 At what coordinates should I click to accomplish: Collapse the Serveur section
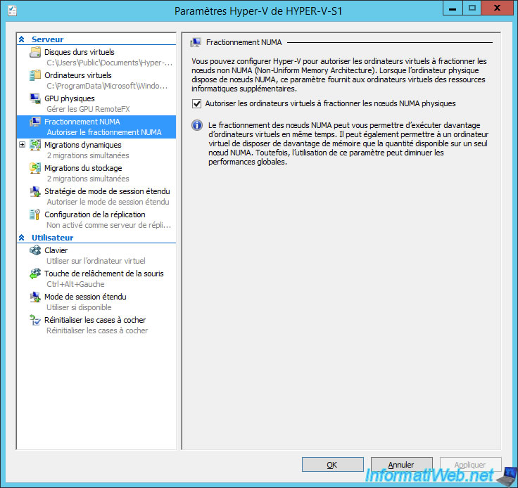[22, 39]
